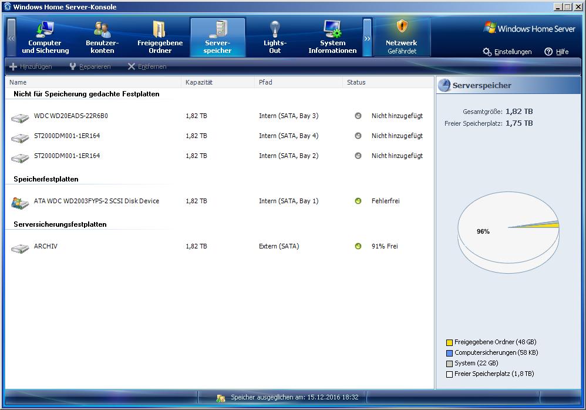Click the grey status icon for Bay 3
586x410 pixels.
tap(358, 116)
